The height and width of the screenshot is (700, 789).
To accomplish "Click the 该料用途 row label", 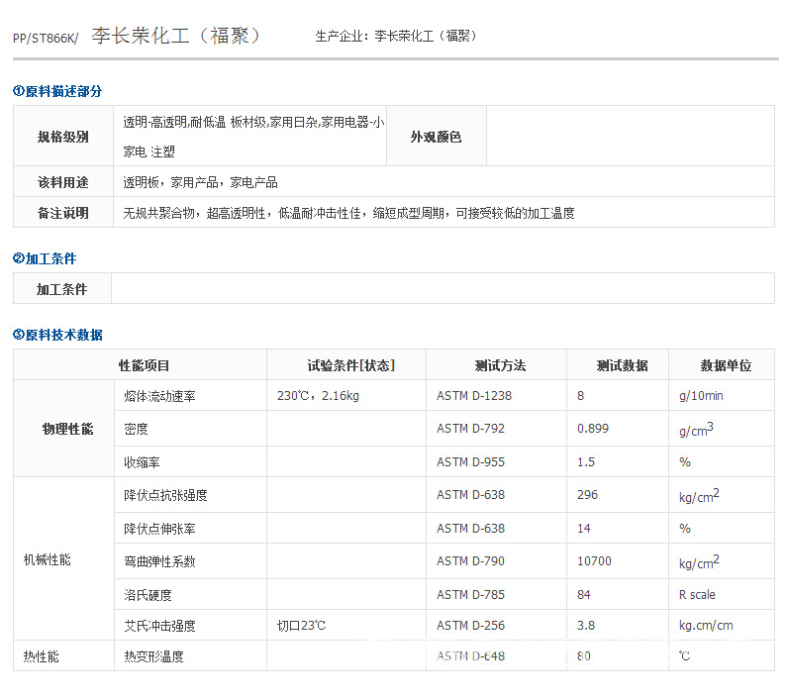I will [63, 182].
